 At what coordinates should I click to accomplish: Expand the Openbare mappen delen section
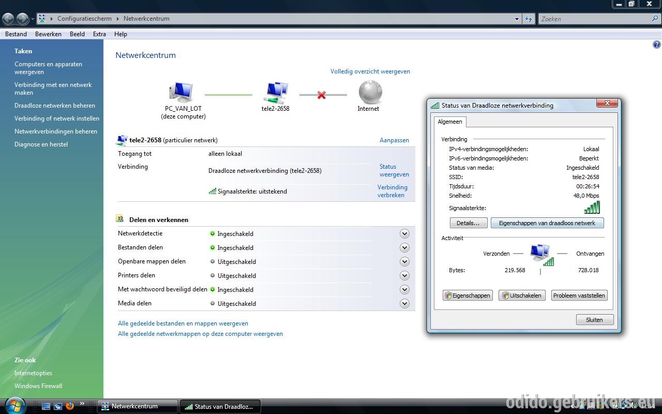point(404,262)
